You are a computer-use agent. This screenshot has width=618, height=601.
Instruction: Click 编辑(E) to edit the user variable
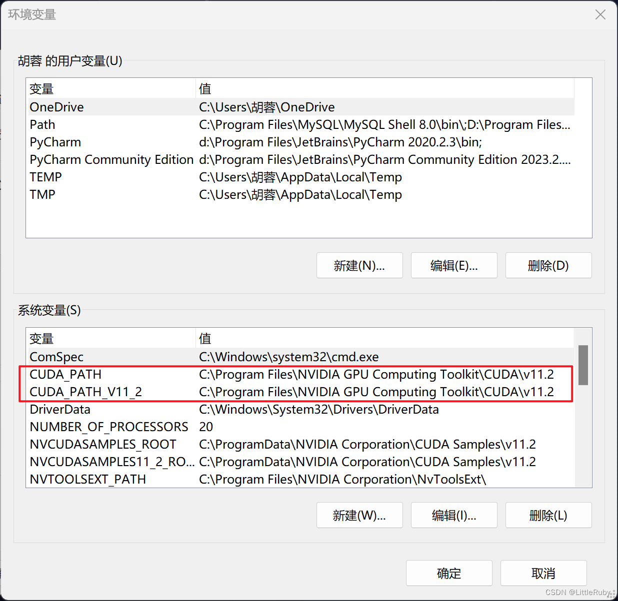pos(453,265)
